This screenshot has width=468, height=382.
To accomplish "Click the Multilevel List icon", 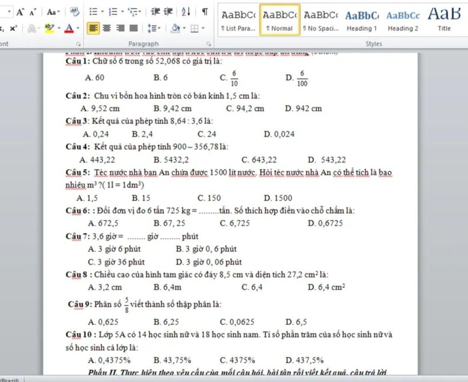I will pos(132,12).
